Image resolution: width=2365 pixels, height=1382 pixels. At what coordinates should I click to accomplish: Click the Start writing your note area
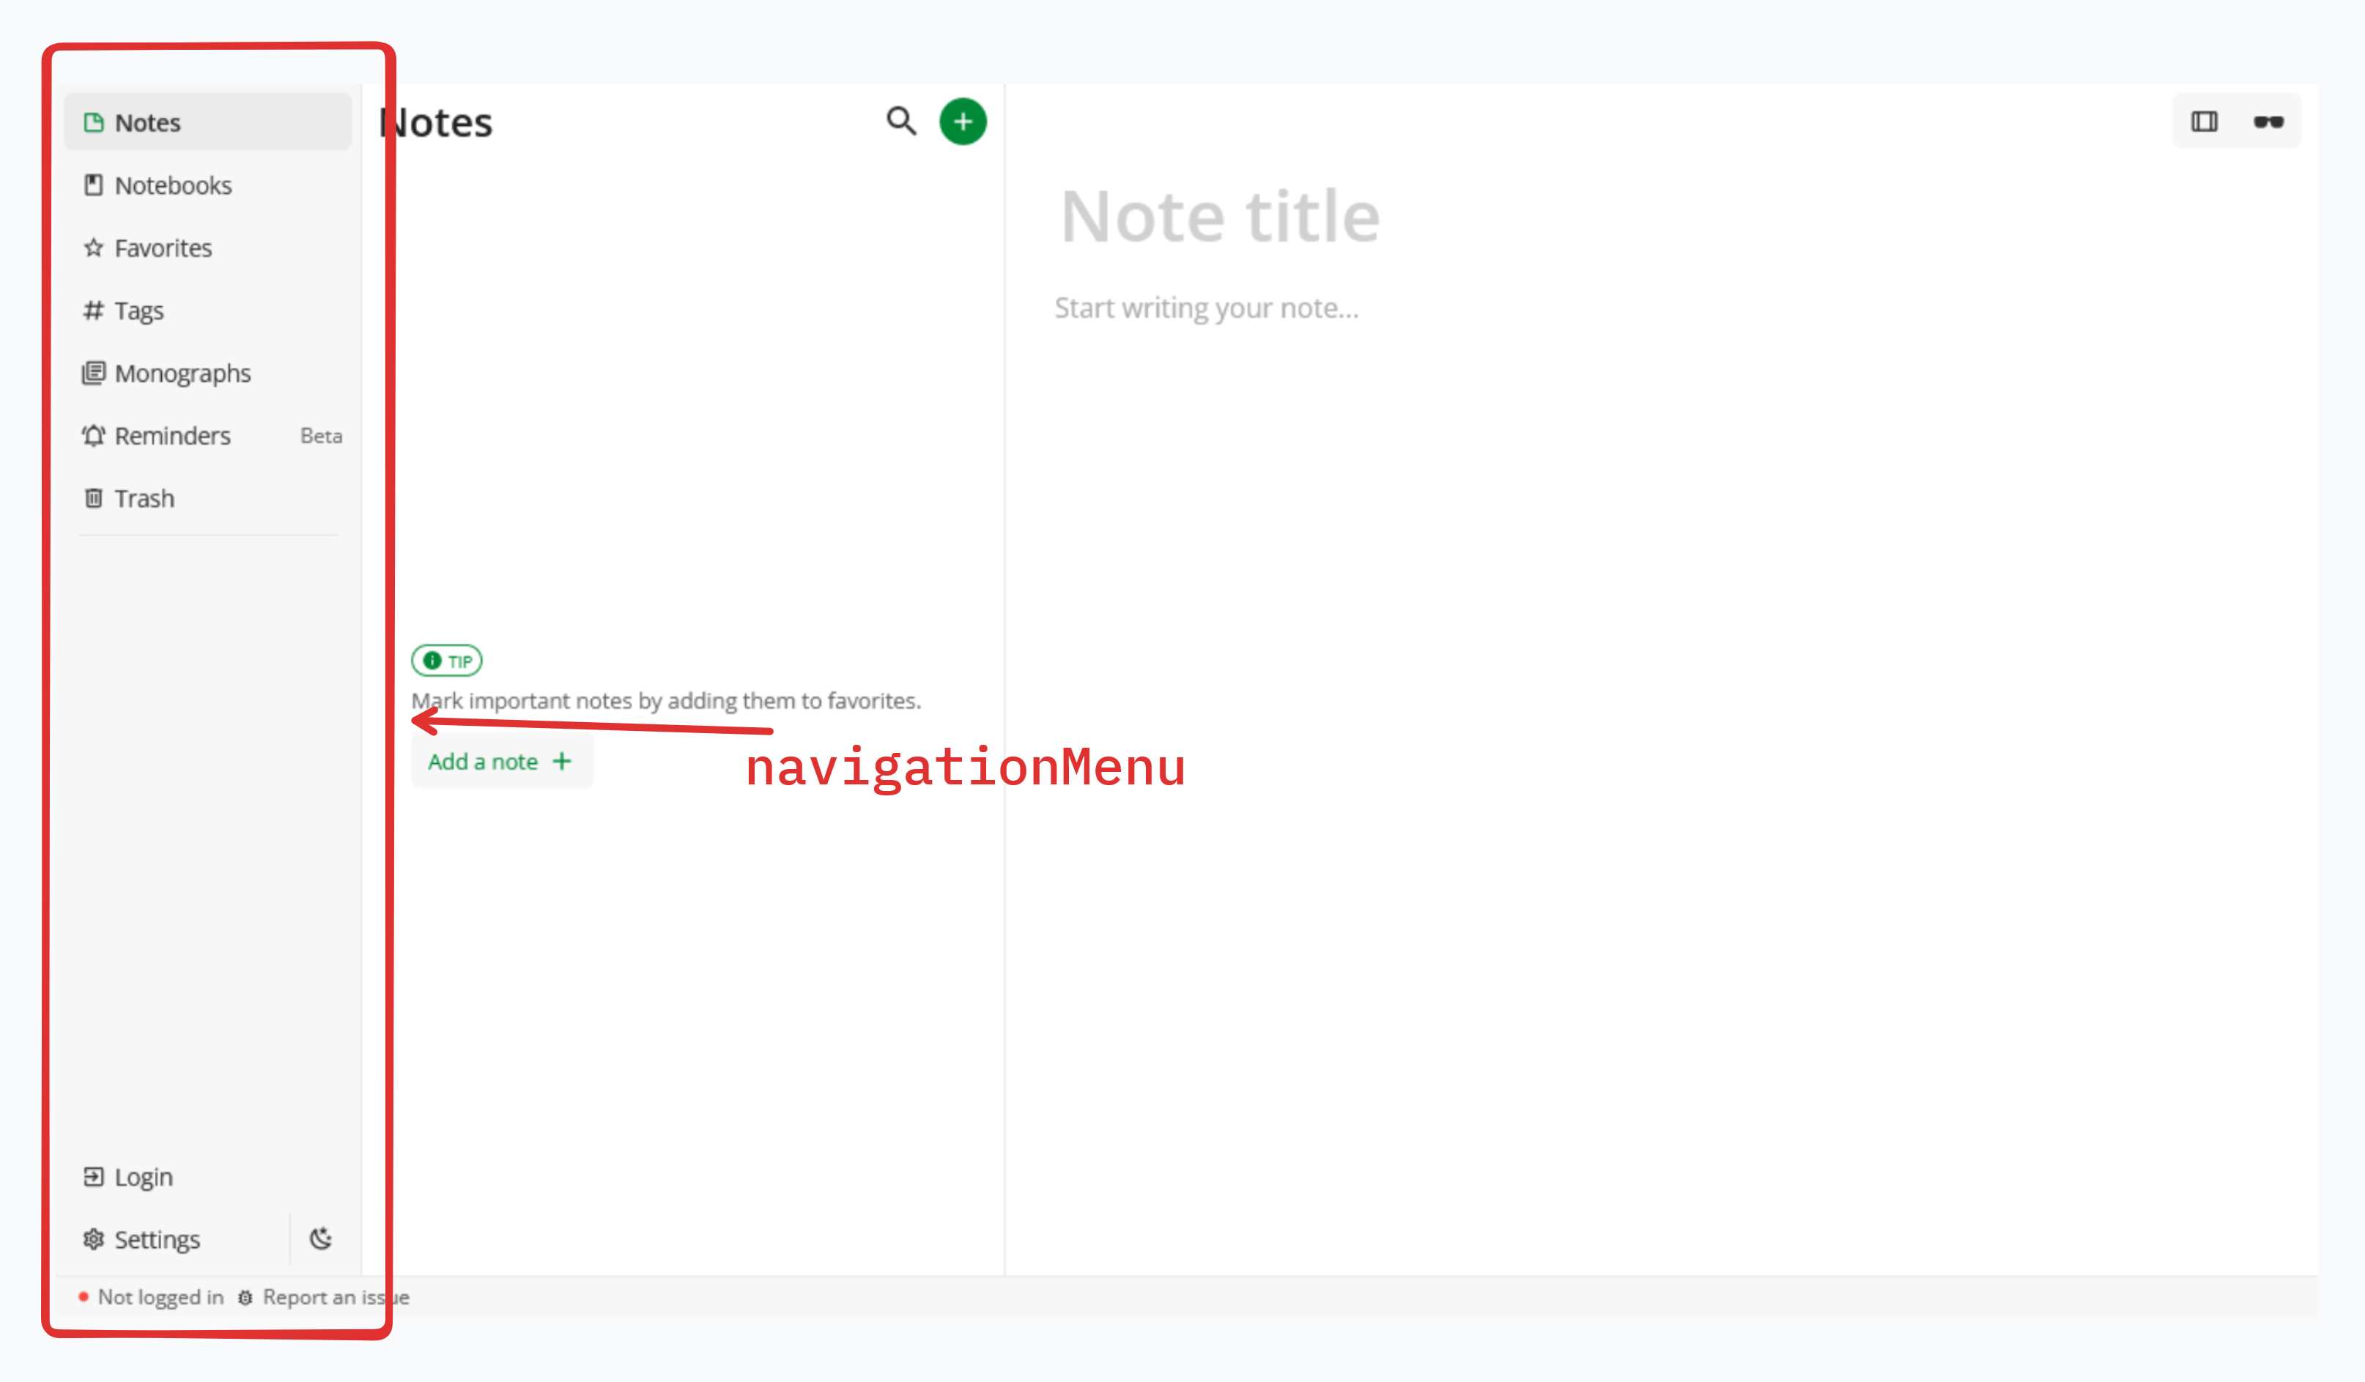[1206, 308]
